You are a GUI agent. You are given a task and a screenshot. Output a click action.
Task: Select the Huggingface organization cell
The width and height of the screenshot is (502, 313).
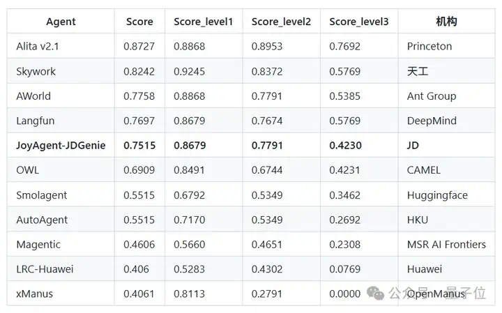click(x=437, y=195)
